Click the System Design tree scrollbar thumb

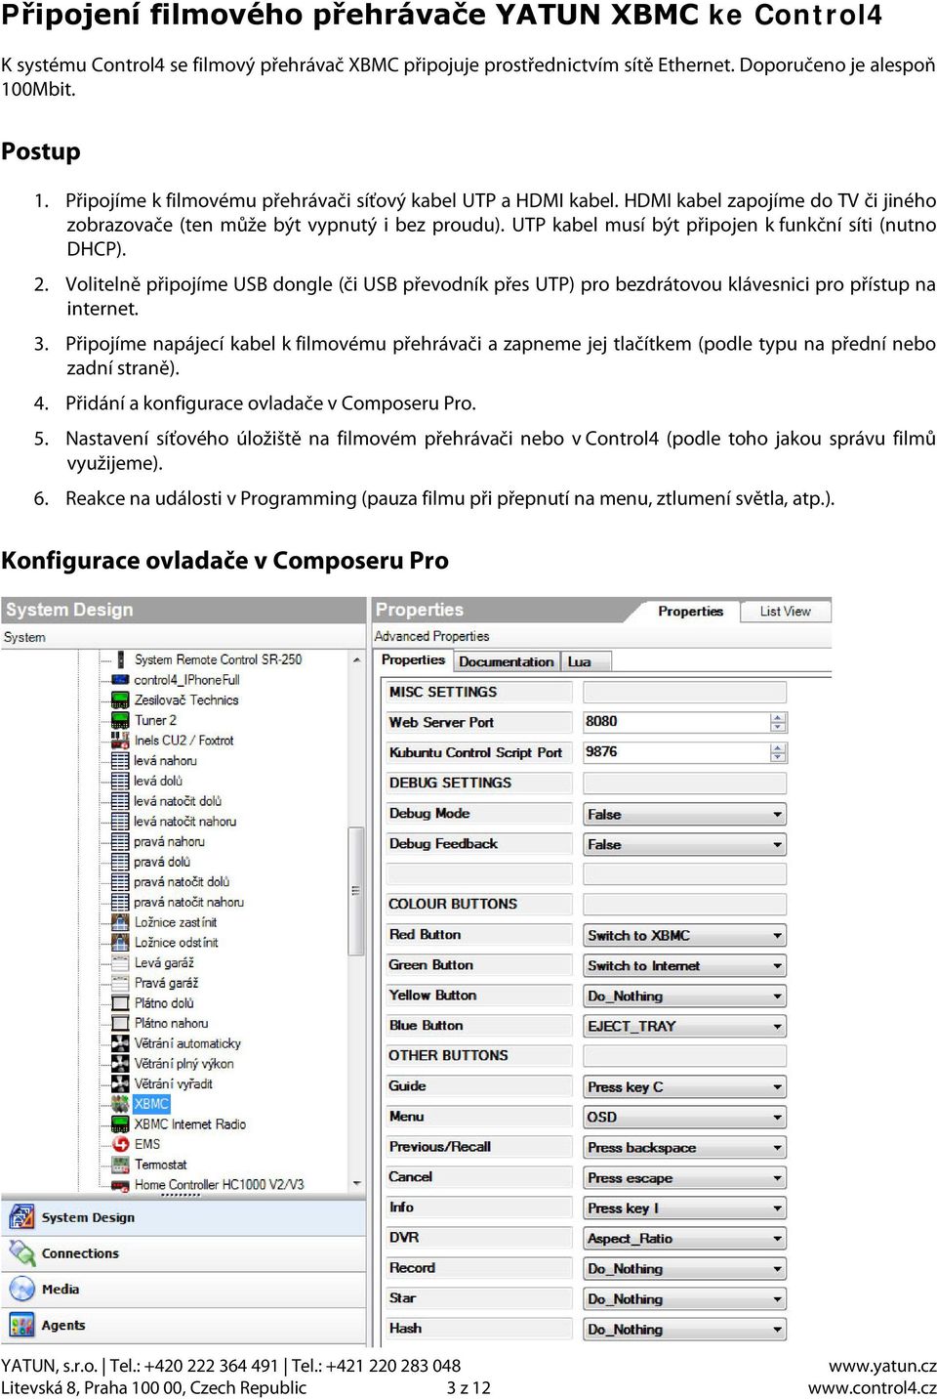tap(356, 890)
